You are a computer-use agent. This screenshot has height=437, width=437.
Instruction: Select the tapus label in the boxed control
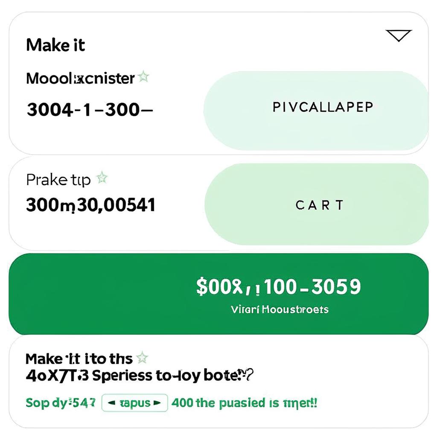point(135,403)
